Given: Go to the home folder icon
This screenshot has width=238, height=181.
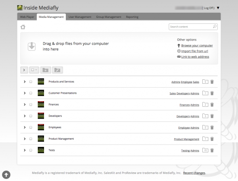Looking at the screenshot, I should [x=23, y=27].
